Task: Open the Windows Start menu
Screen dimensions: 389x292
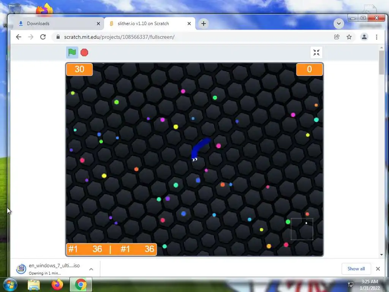Action: (10, 284)
